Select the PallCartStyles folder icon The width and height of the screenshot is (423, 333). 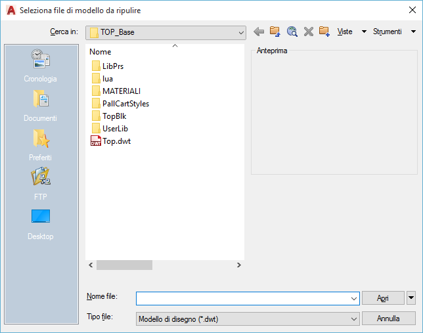point(96,103)
